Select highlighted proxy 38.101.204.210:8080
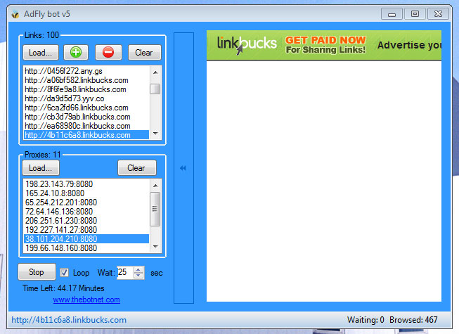Image resolution: width=459 pixels, height=334 pixels. click(86, 239)
